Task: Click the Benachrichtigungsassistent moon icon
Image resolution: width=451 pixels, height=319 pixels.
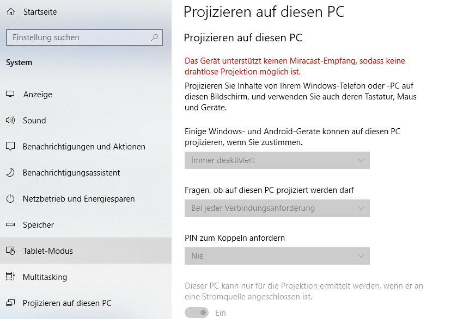Action: click(x=10, y=172)
